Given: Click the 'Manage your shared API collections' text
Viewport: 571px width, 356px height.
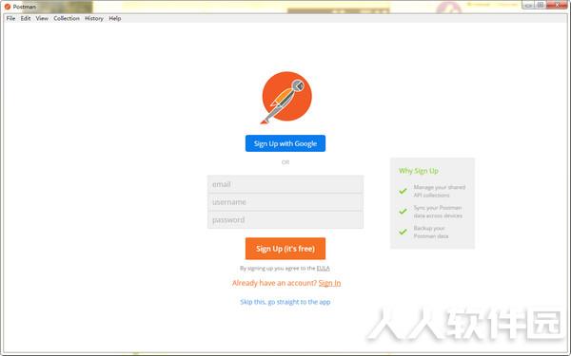Looking at the screenshot, I should (x=439, y=191).
